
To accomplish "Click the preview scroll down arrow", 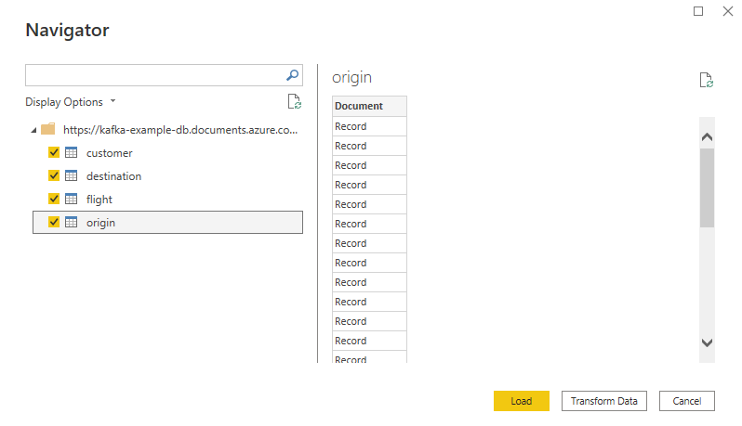I will (x=707, y=342).
